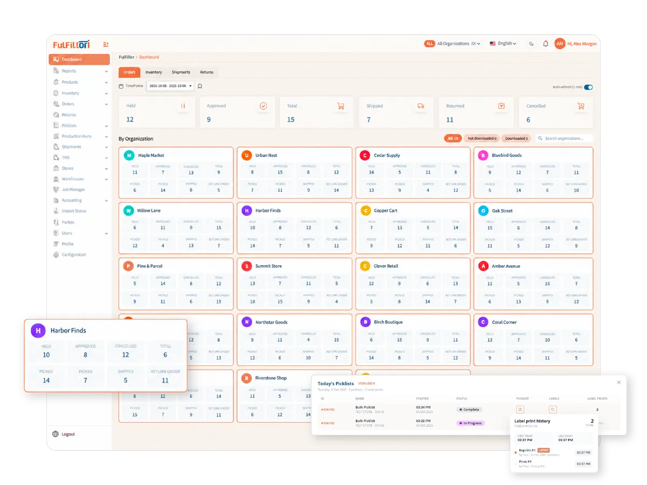Image resolution: width=647 pixels, height=485 pixels.
Task: Expand the Products submenu chevron
Action: (x=106, y=82)
